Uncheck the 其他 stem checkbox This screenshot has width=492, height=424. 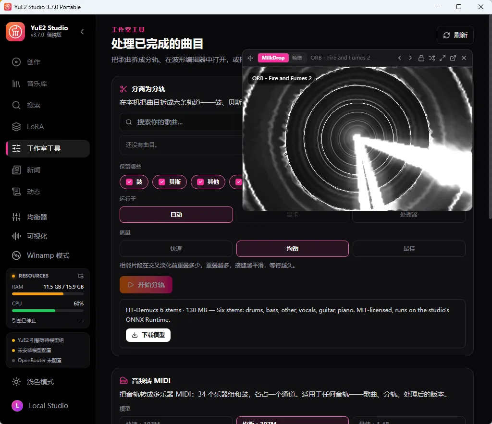click(x=200, y=182)
